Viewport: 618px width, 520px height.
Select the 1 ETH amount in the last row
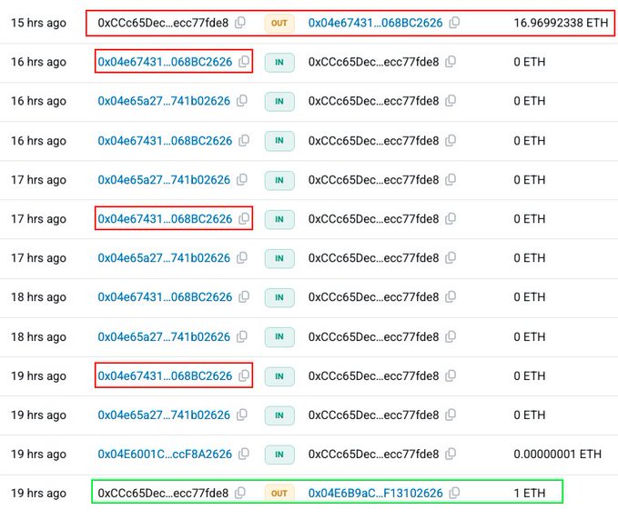tap(530, 494)
